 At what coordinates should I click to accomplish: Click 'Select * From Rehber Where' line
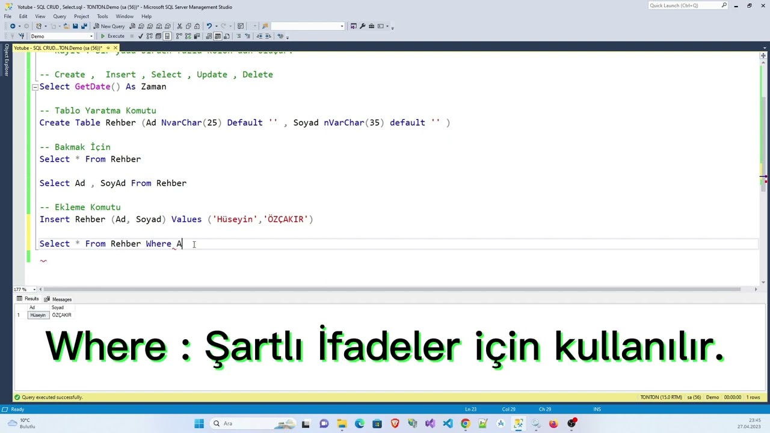(x=111, y=244)
